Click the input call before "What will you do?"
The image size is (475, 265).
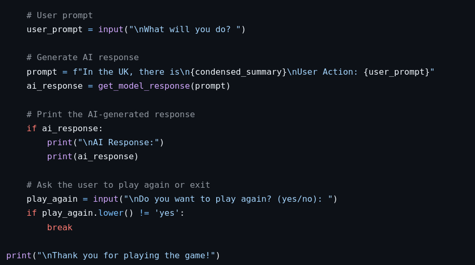point(110,30)
